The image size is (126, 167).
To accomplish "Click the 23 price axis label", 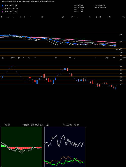I will pyautogui.click(x=121, y=42).
